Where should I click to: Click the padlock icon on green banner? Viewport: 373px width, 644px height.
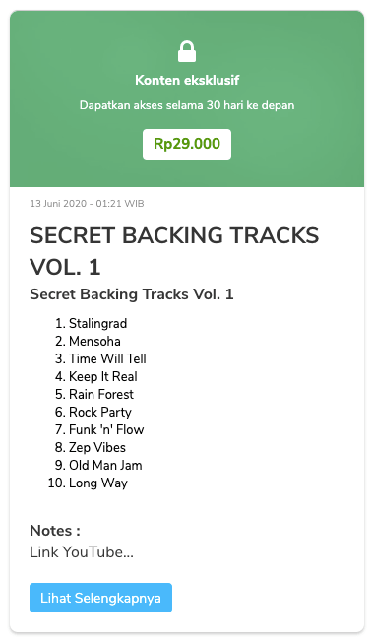pos(187,51)
